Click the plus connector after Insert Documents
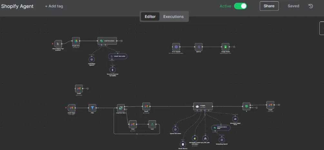Screen dimensions: 324x150 pos(122,41)
